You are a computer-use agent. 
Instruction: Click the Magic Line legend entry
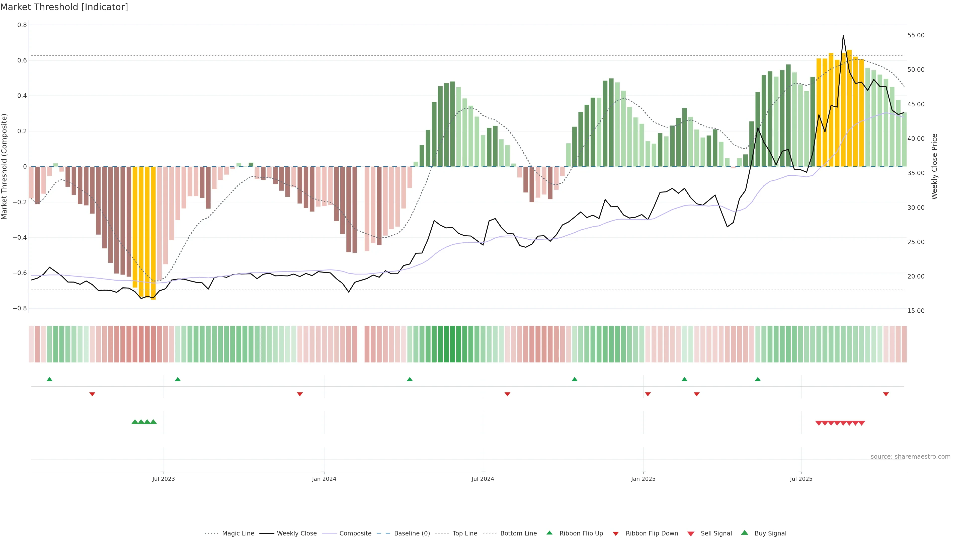[x=238, y=533]
